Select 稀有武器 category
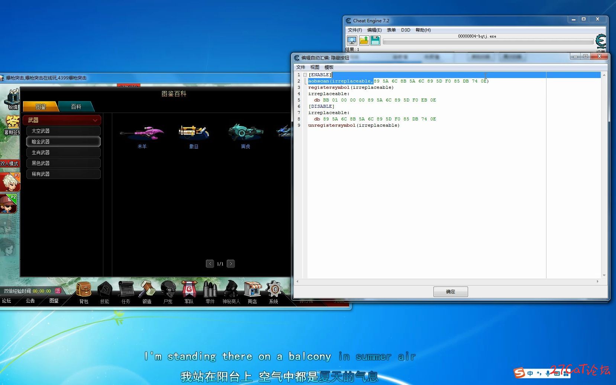The height and width of the screenshot is (385, 616). tap(64, 174)
